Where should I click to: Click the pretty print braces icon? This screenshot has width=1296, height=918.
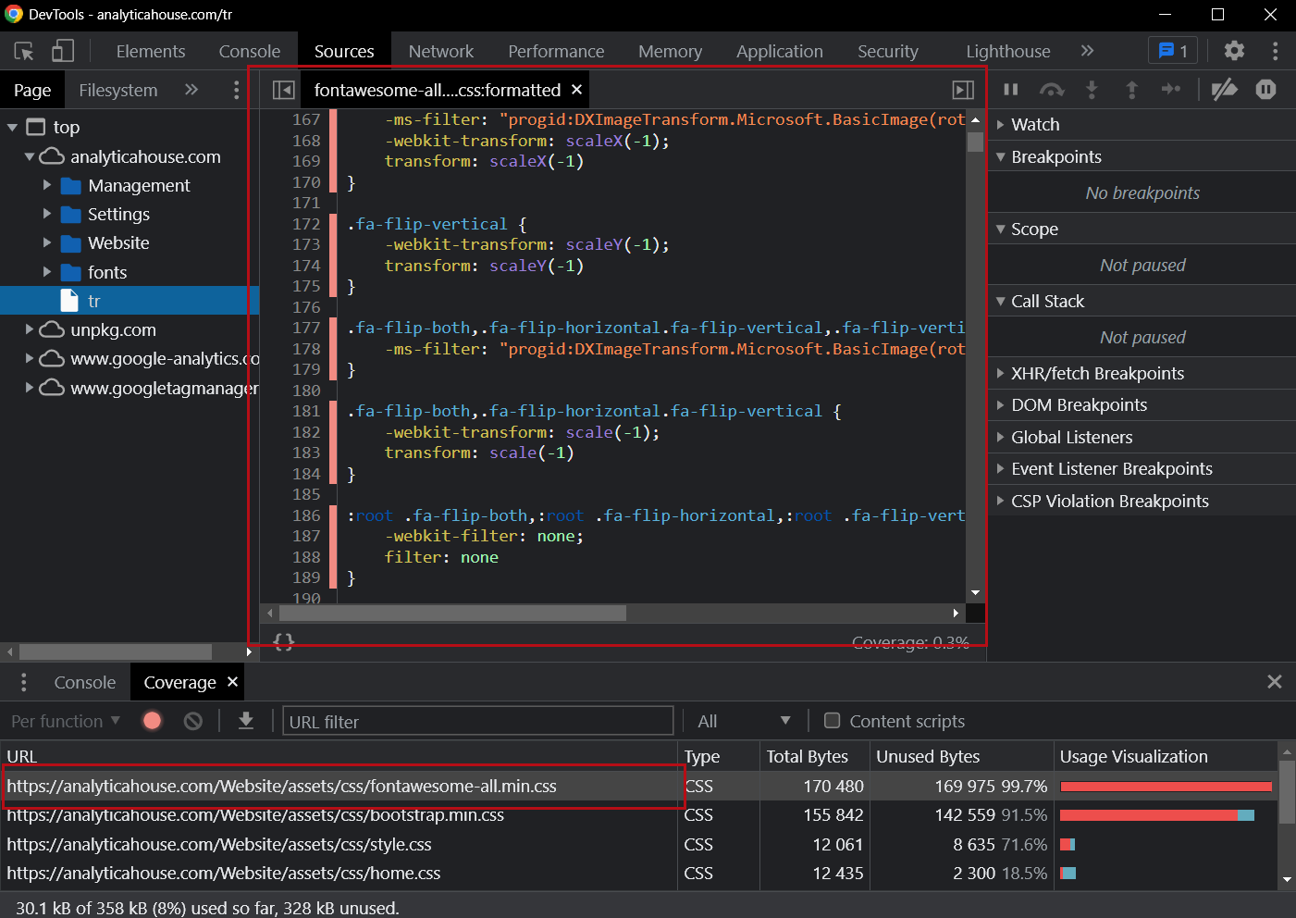tap(284, 642)
